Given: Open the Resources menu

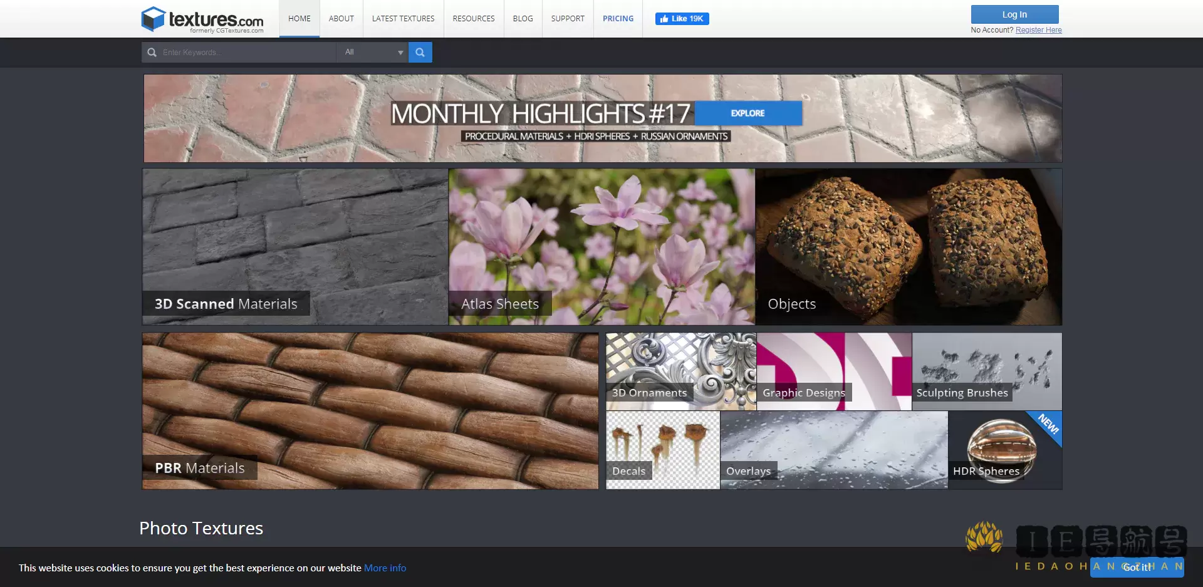Looking at the screenshot, I should 474,19.
